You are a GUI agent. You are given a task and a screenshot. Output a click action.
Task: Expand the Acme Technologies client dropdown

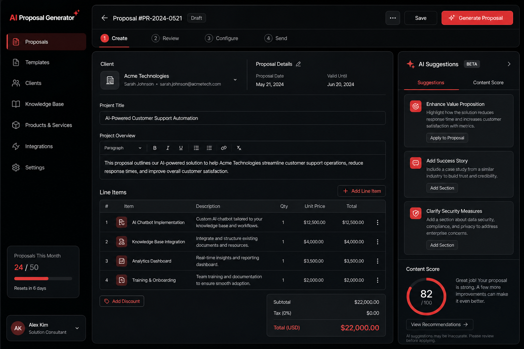coord(235,80)
